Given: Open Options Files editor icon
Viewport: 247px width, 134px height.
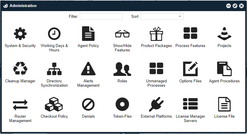Looking at the screenshot, I should pos(190,69).
